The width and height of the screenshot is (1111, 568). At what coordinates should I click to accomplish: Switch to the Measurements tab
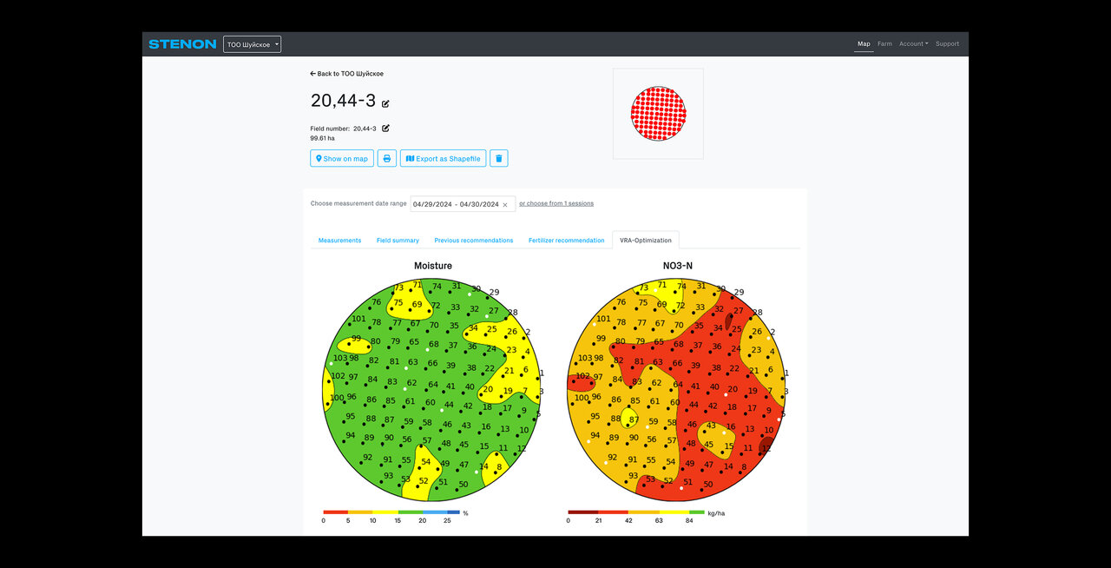[339, 241]
